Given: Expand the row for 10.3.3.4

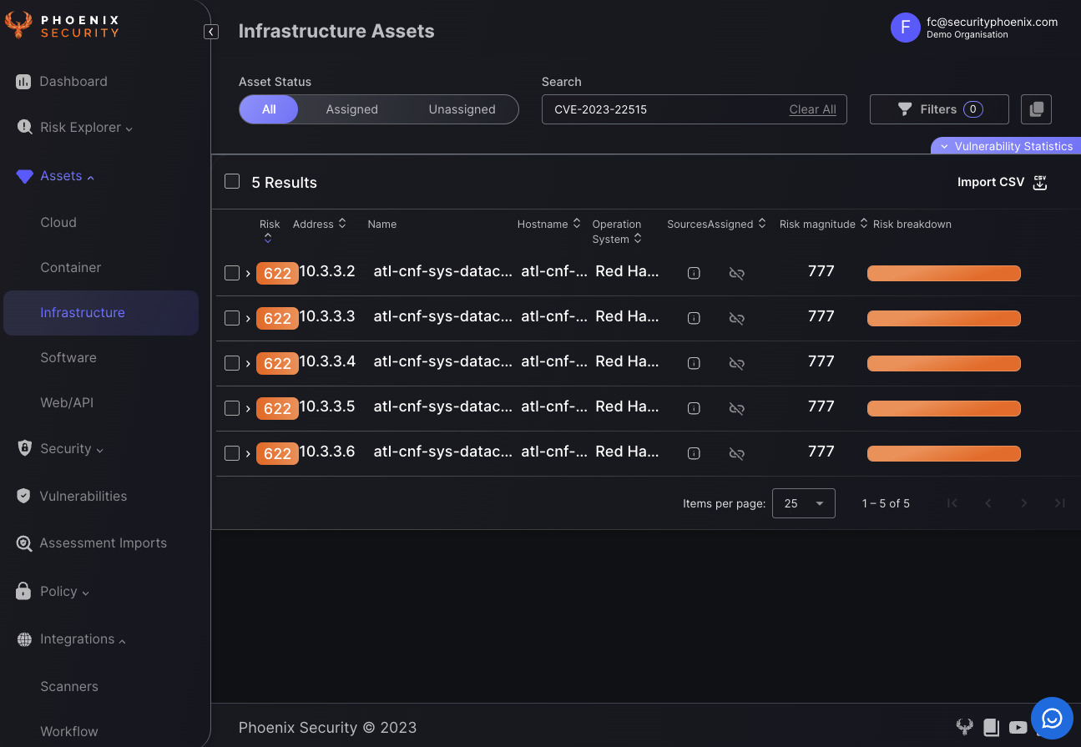Looking at the screenshot, I should pyautogui.click(x=248, y=363).
